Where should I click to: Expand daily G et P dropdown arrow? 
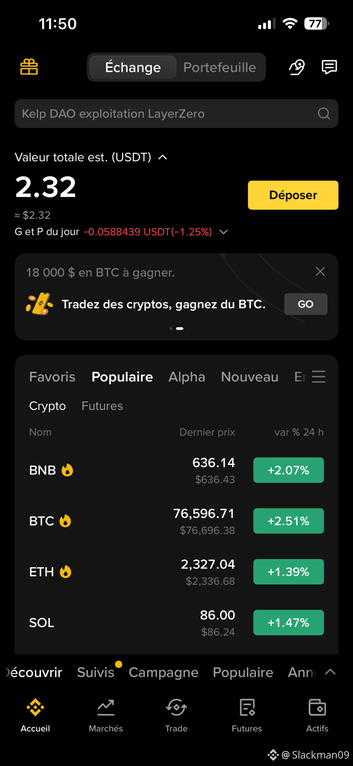(x=223, y=232)
